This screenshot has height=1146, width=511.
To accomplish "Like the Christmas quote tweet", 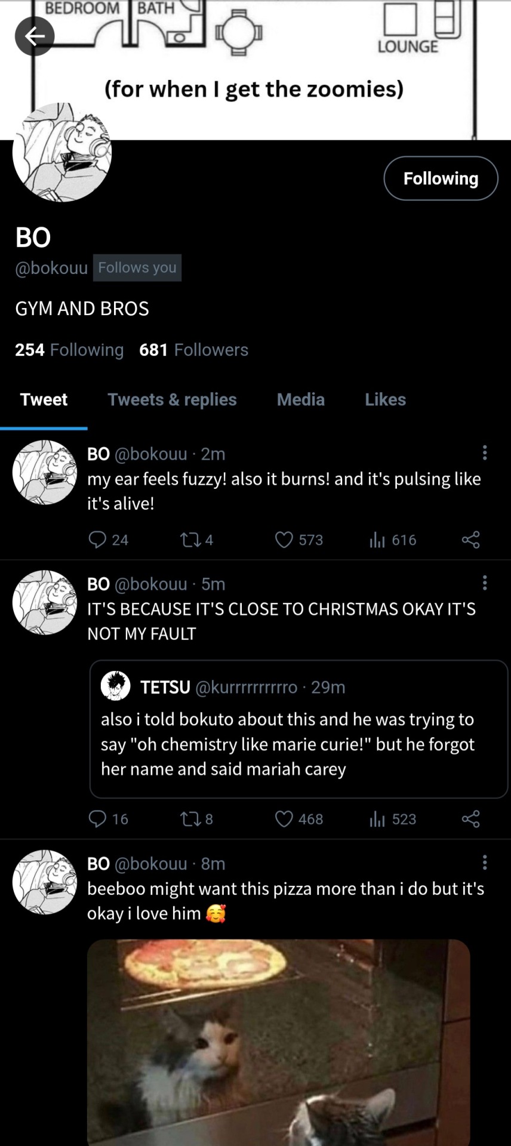I will tap(284, 819).
